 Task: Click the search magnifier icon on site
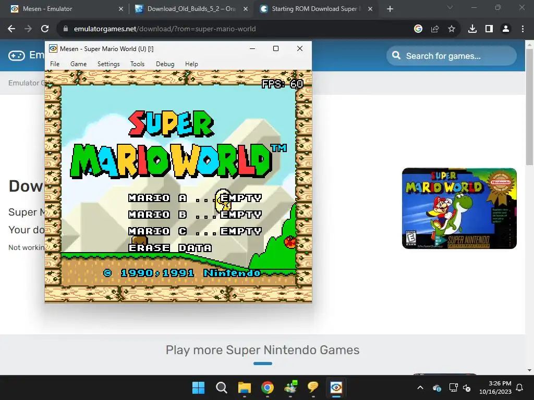(396, 55)
